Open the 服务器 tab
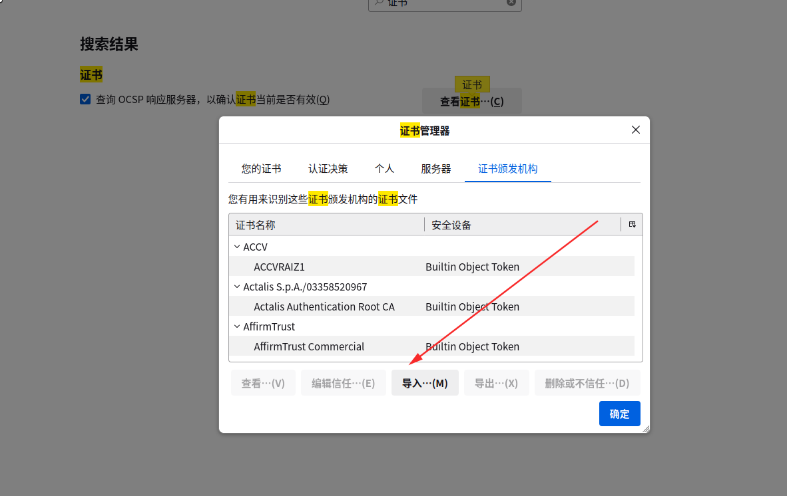Viewport: 787px width, 496px height. 435,169
